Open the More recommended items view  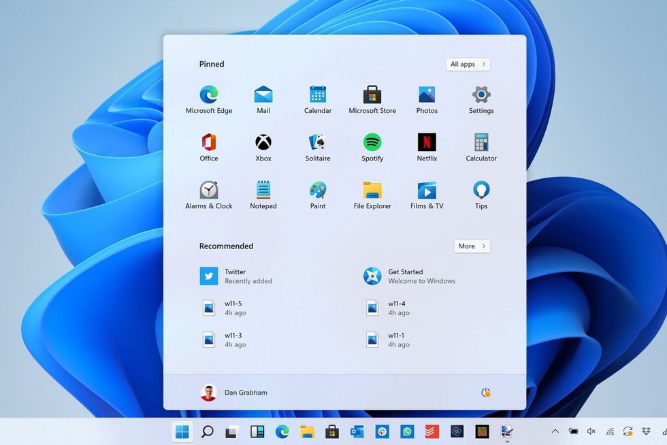coord(472,246)
